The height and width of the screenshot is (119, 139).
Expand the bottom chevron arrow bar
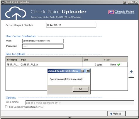coord(69,118)
